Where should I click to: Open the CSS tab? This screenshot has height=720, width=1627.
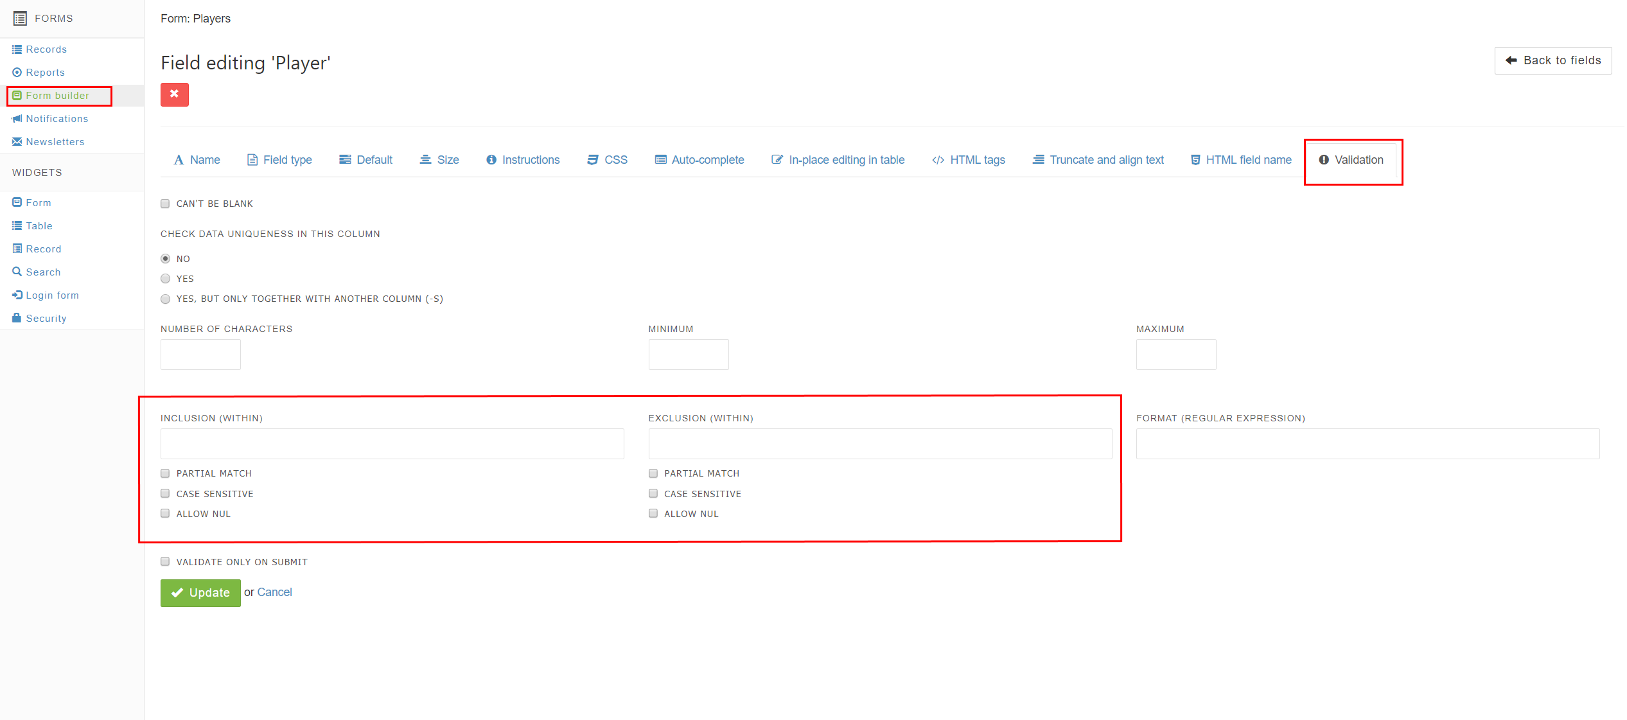coord(608,160)
